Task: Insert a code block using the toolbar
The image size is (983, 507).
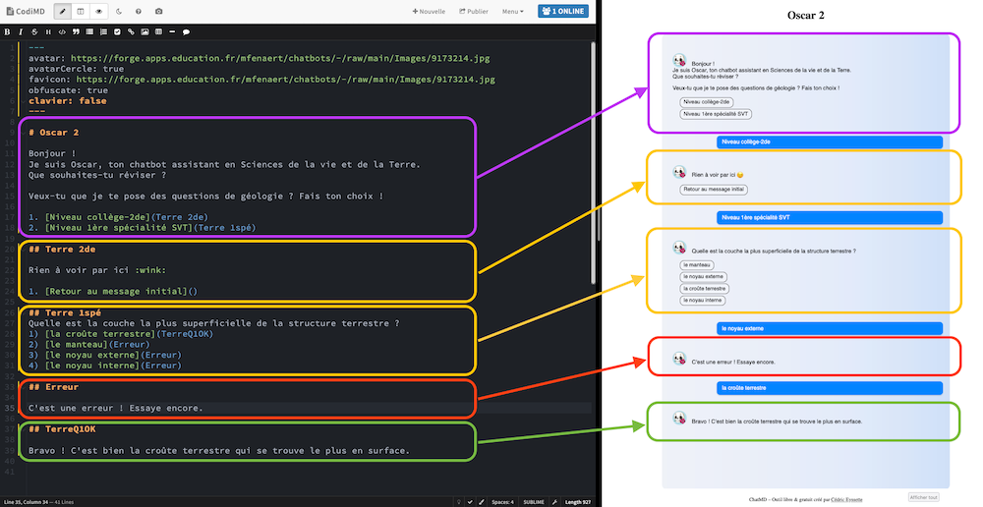Action: click(x=62, y=31)
